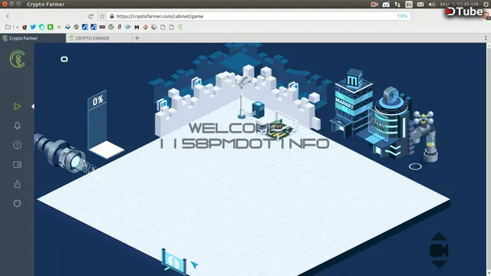Screen dimensions: 491x276
Task: Bookmark the page with the star icon
Action: point(102,16)
